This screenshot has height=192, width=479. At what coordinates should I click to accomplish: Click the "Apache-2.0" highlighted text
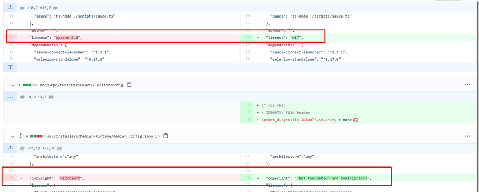68,38
